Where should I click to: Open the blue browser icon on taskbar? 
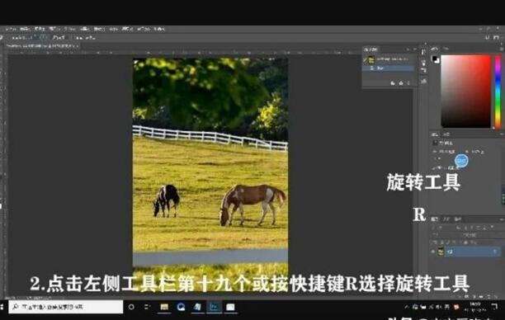click(x=181, y=307)
